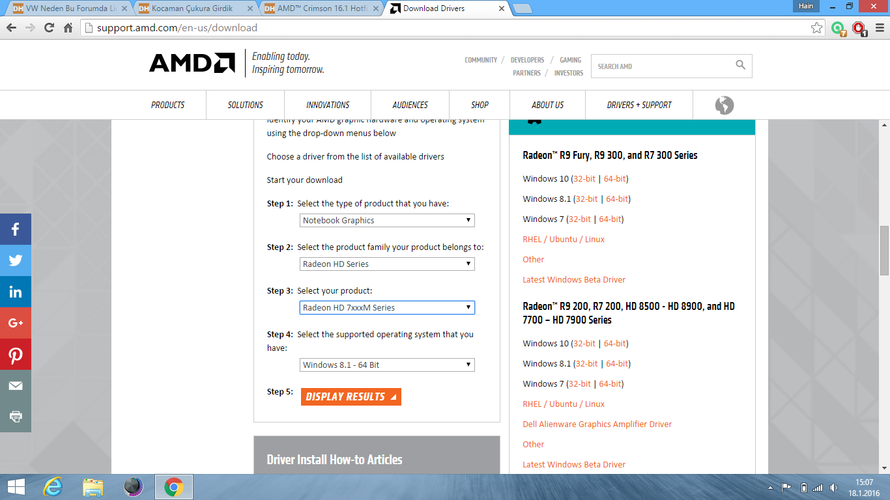Click Windows 7 64-bit link for R9 200 series
Image resolution: width=890 pixels, height=500 pixels.
609,383
